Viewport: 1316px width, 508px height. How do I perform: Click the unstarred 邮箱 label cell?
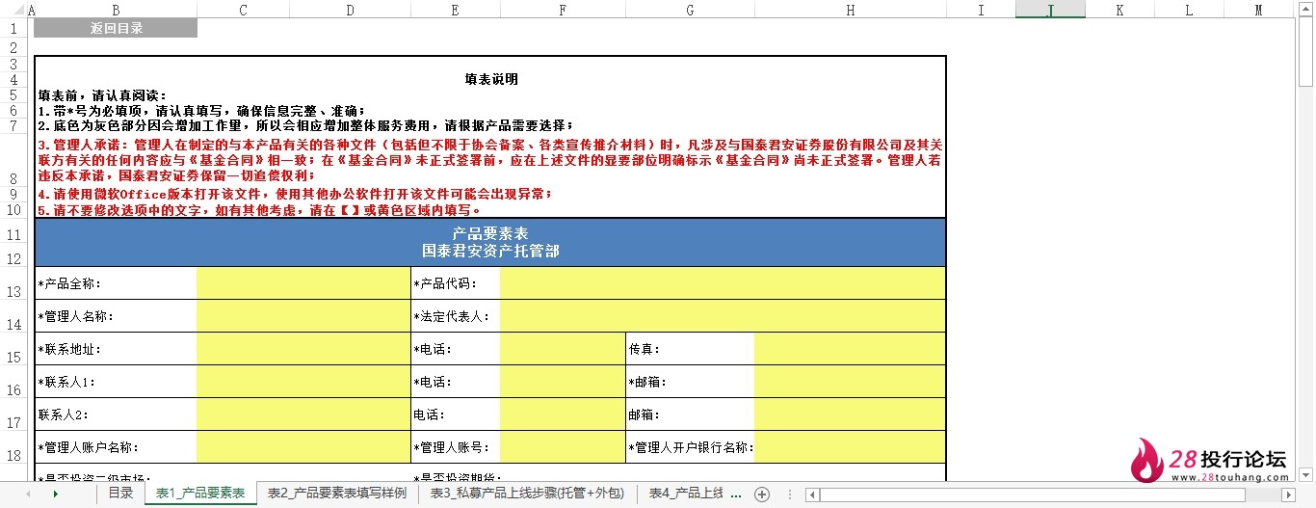(x=690, y=414)
